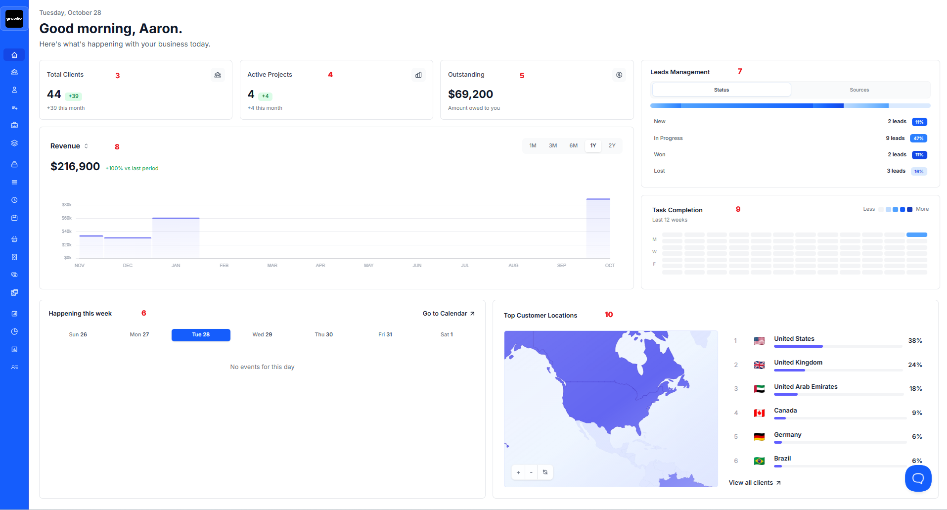The image size is (947, 510).
Task: Select Wed 29 in Happening this week
Action: point(263,335)
